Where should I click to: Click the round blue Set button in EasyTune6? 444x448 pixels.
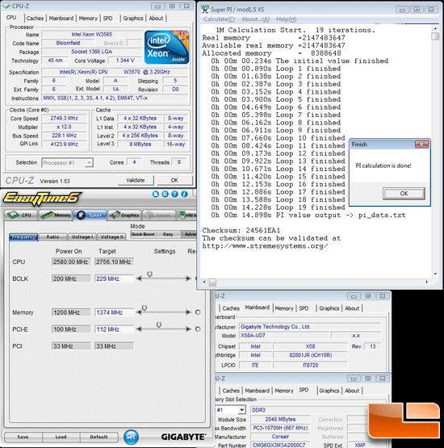click(131, 437)
